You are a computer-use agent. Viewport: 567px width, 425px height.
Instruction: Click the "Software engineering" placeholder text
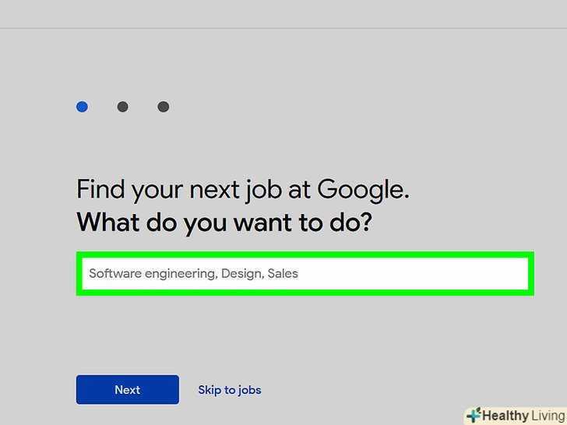coord(153,273)
